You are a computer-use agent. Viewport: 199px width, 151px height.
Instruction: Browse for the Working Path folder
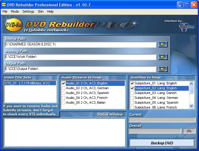pyautogui.click(x=163, y=57)
